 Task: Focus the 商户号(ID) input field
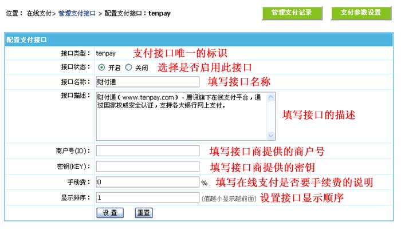pyautogui.click(x=147, y=152)
